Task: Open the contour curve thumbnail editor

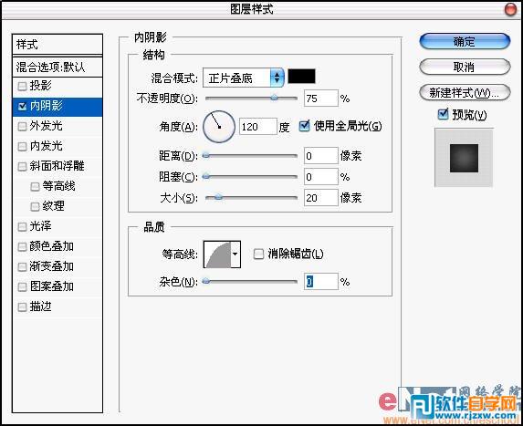Action: pos(217,255)
